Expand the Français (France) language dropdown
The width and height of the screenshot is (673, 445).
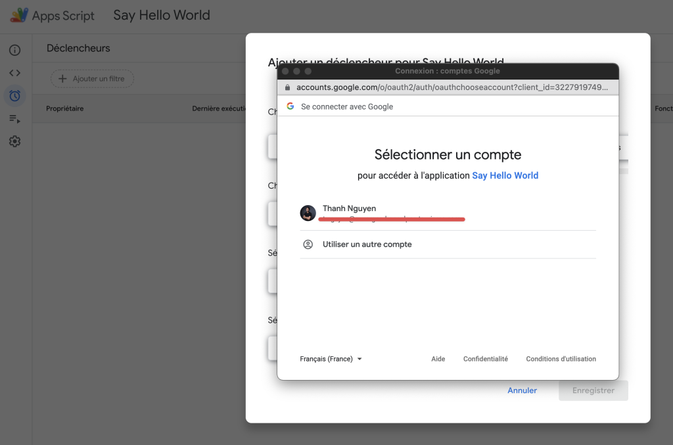point(331,359)
